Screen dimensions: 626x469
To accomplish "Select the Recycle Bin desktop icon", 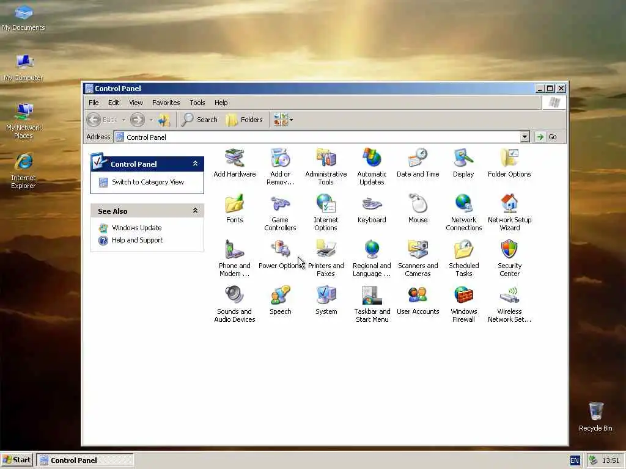I will 595,416.
